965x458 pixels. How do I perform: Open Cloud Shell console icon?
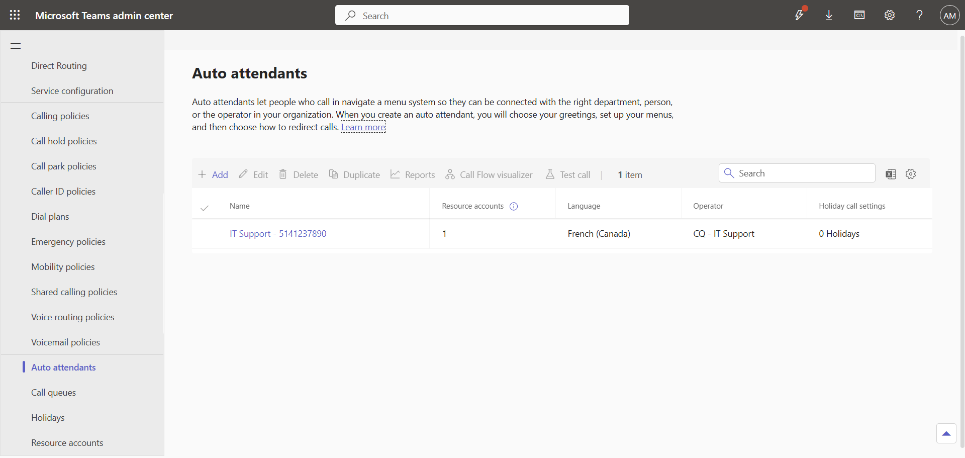859,15
